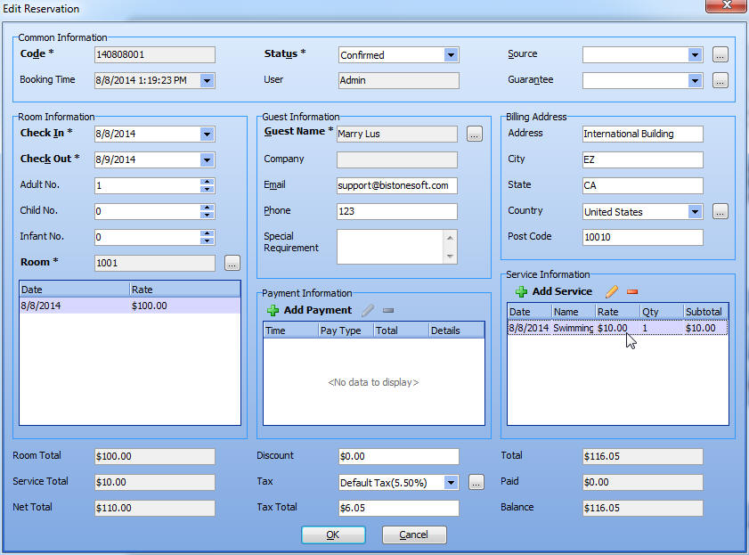Click the ellipsis button next to Tax
Screen dimensions: 749x555
(x=476, y=482)
